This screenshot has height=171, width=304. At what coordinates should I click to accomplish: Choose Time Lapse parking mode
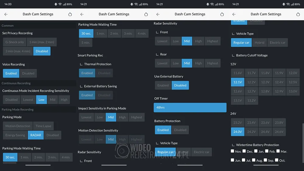[43, 126]
